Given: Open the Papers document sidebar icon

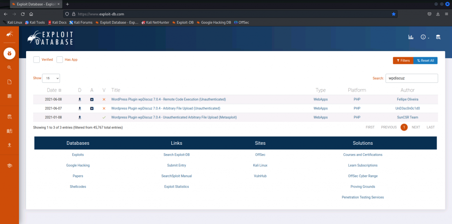Looking at the screenshot, I should (x=9, y=82).
